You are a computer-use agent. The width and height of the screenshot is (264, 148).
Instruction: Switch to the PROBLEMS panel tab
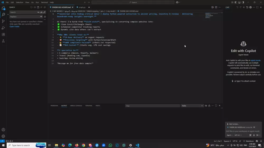54,106
